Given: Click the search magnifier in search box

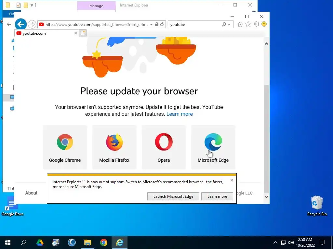Looking at the screenshot, I should click(224, 24).
